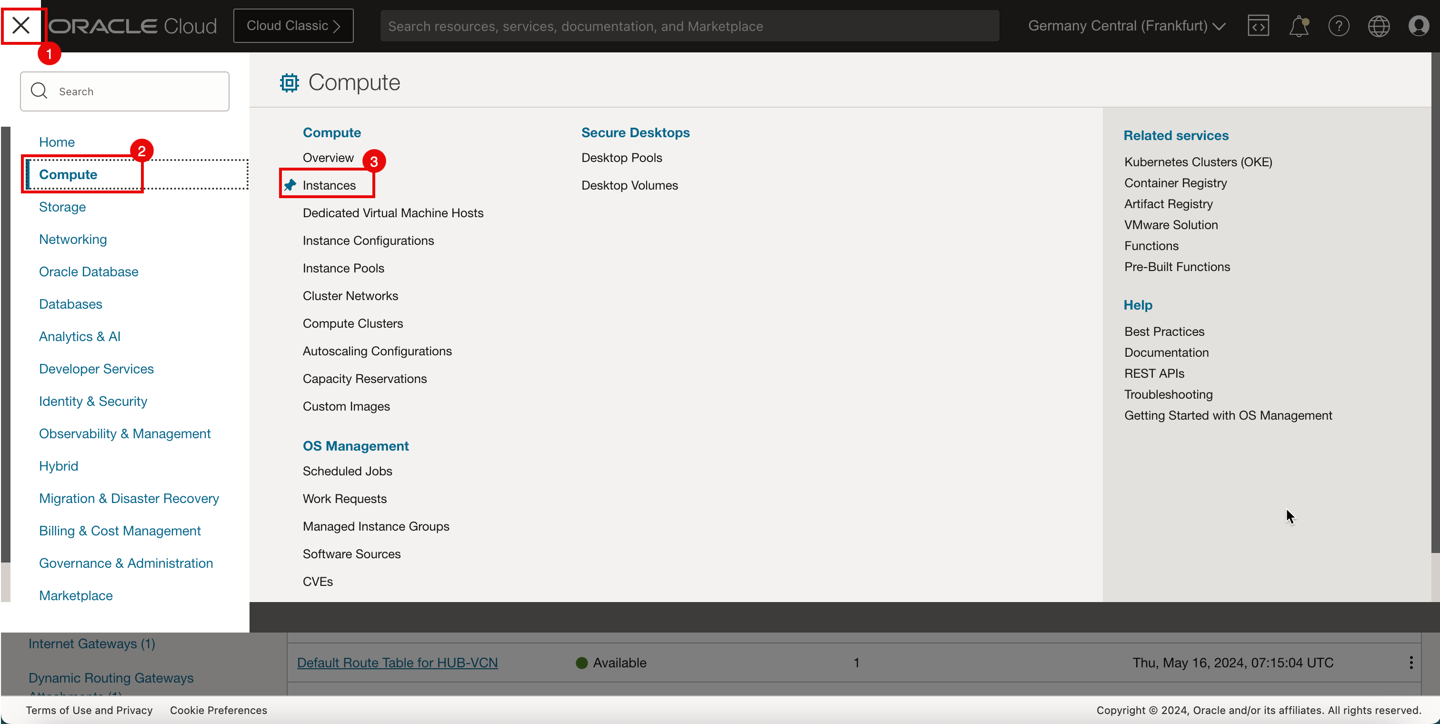The height and width of the screenshot is (724, 1440).
Task: Select the Compute Overview menu item
Action: (328, 157)
